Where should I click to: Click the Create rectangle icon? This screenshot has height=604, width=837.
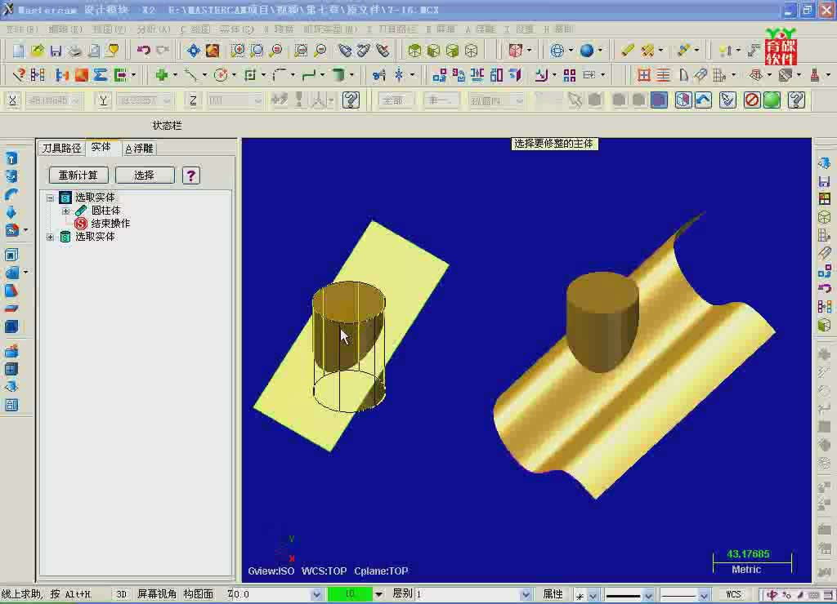coord(250,75)
